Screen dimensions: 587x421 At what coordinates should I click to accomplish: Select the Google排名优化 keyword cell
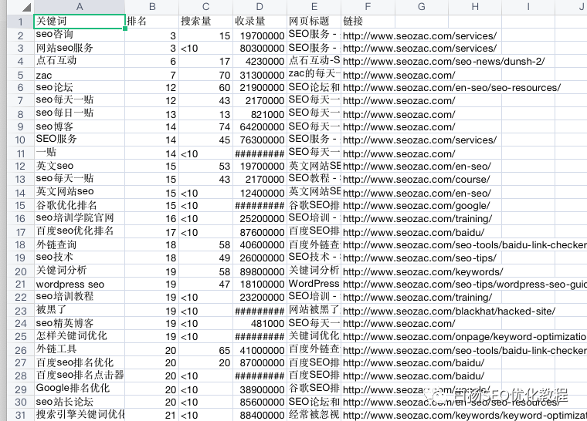[x=80, y=389]
